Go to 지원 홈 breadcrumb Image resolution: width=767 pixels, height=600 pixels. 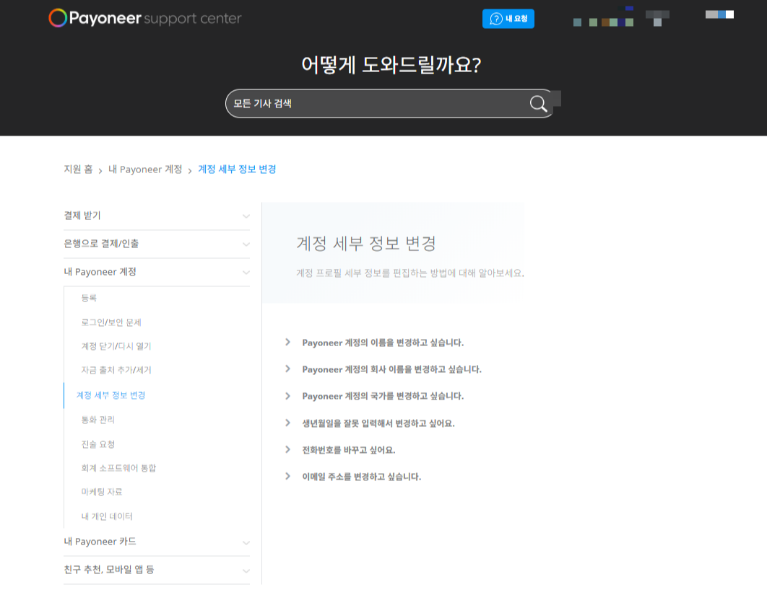point(78,169)
